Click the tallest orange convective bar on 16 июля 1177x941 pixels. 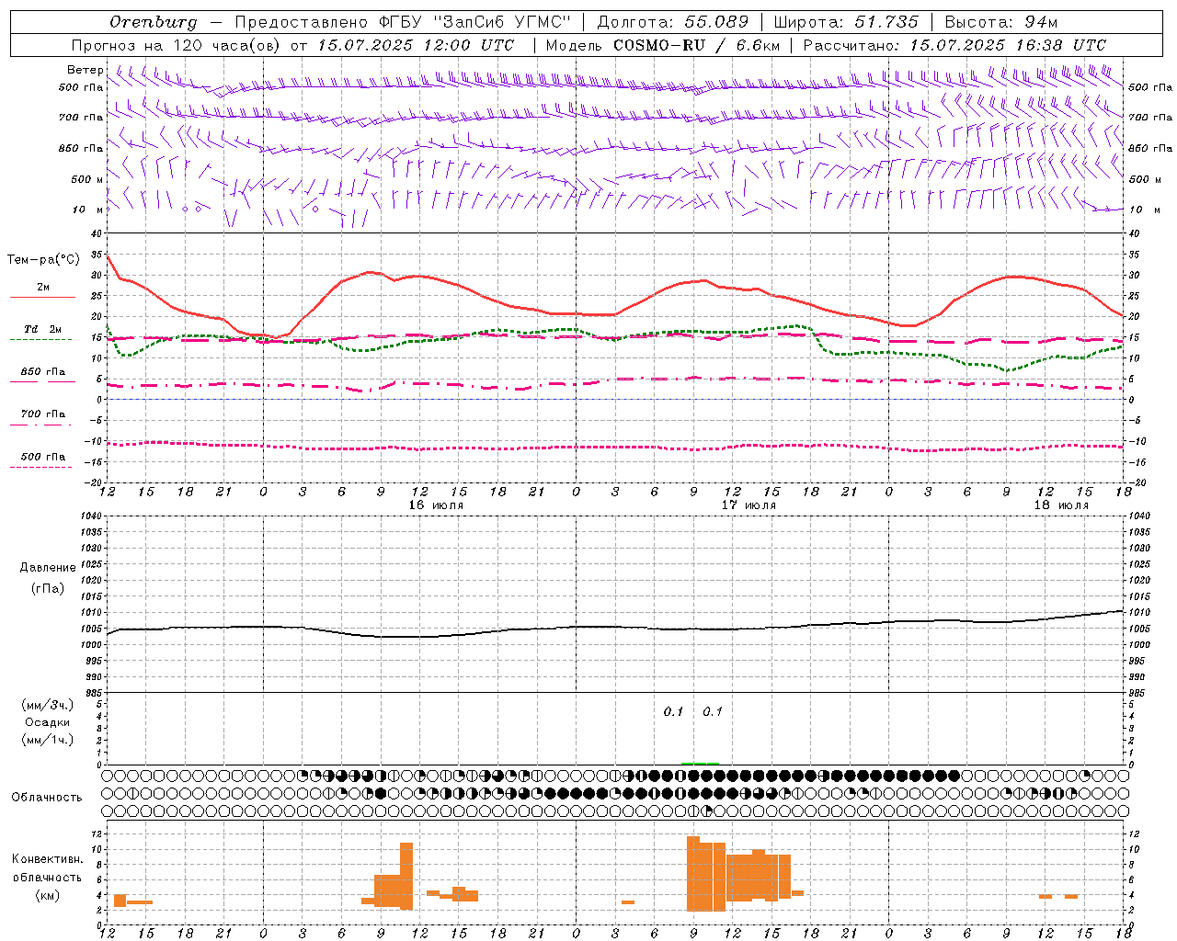pyautogui.click(x=406, y=876)
